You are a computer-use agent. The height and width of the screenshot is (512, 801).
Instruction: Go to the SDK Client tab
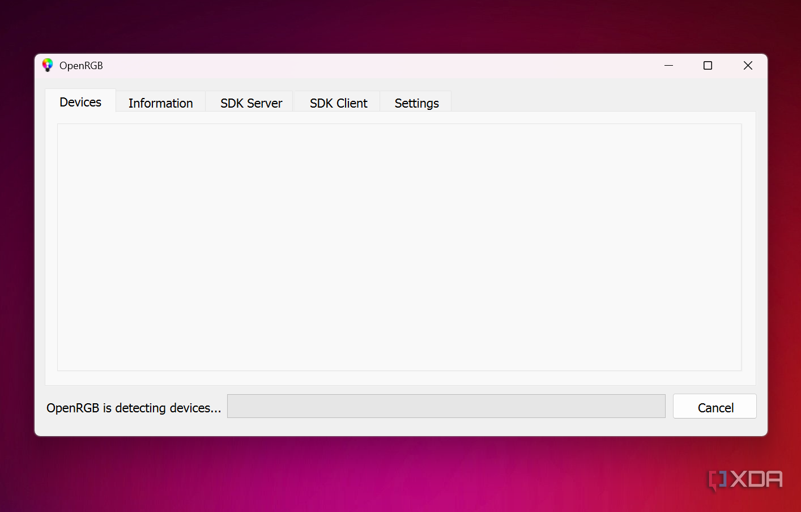tap(338, 103)
